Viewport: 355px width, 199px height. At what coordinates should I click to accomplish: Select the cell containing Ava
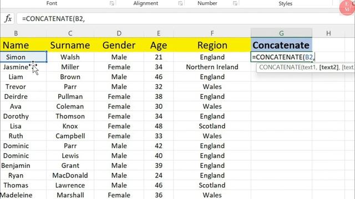click(23, 107)
